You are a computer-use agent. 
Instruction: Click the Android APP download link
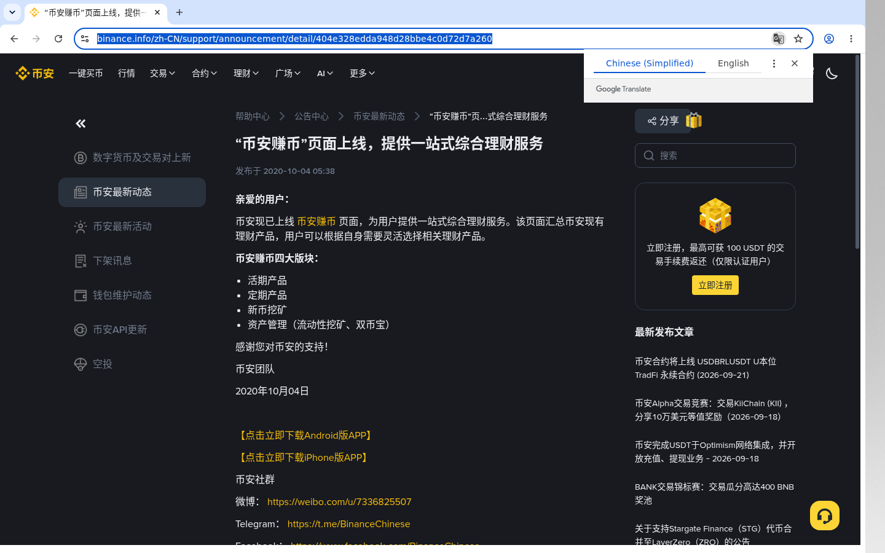(x=305, y=435)
